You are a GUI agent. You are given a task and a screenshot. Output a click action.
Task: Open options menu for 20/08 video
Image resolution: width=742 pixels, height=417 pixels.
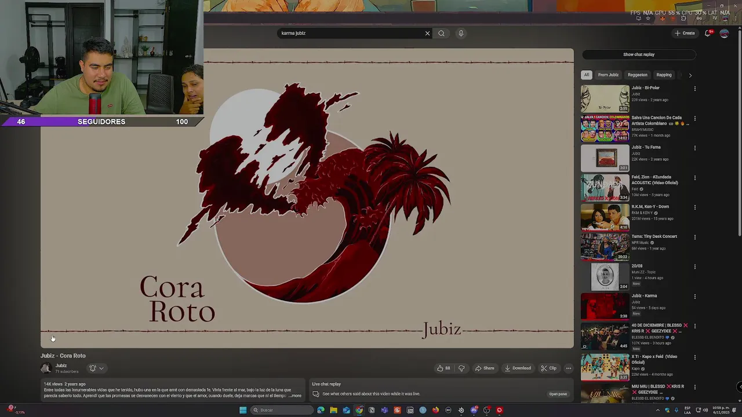coord(694,267)
